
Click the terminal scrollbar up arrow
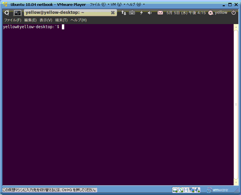[x=236, y=27]
